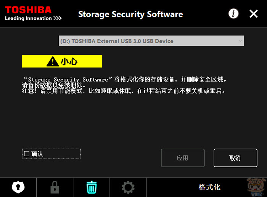Open settings via the gear icon
The width and height of the screenshot is (267, 197).
tap(128, 187)
